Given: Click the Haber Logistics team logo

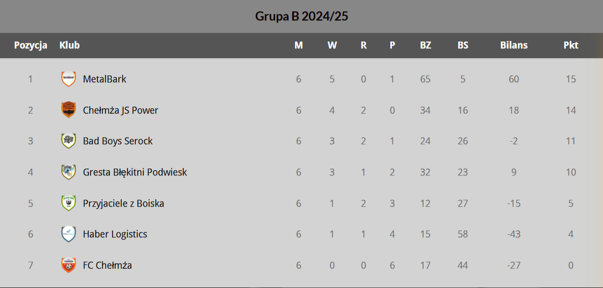Looking at the screenshot, I should tap(68, 234).
